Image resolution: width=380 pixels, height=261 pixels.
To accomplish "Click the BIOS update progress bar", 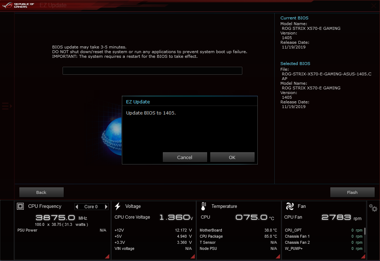I will coord(152,71).
